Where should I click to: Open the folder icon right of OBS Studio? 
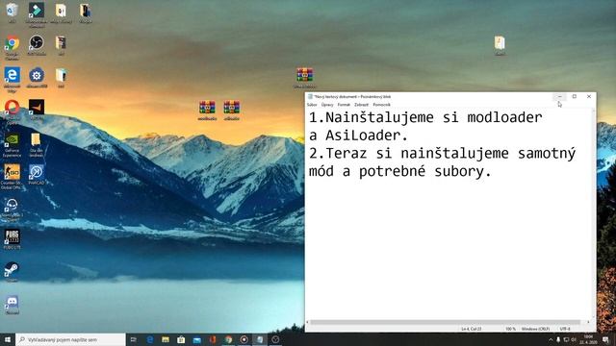[61, 45]
